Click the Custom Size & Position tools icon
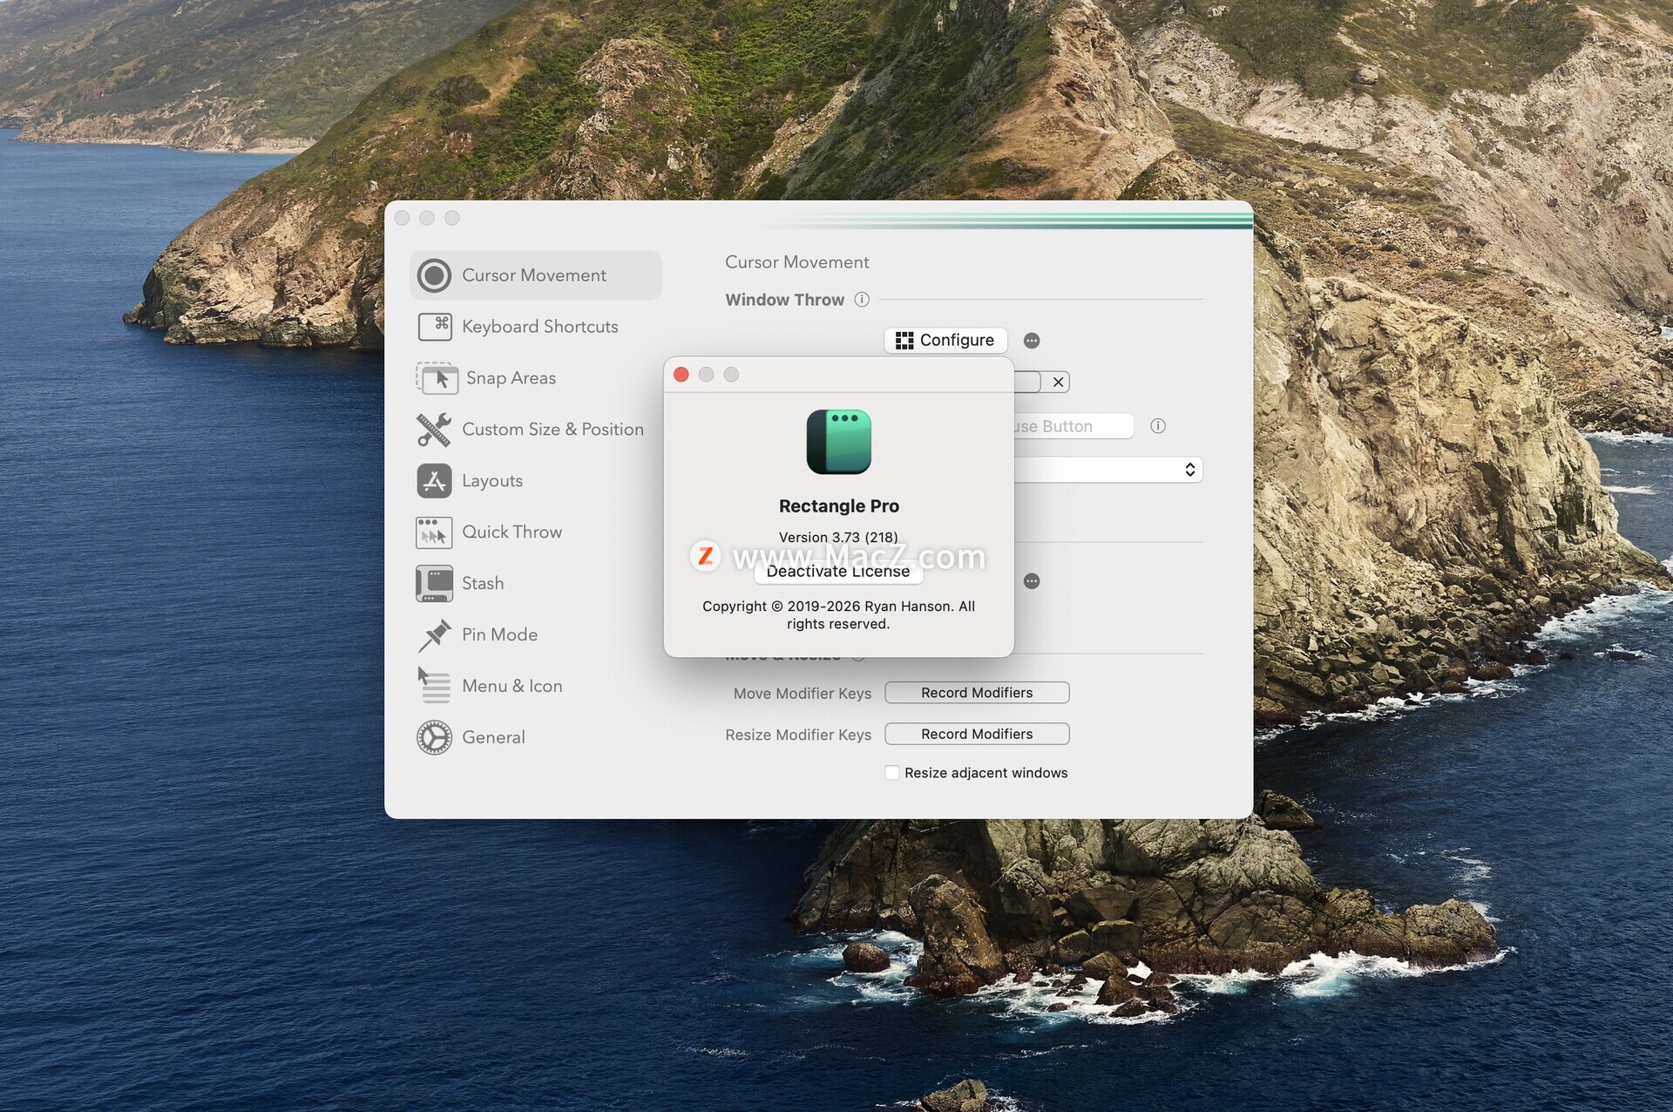 [434, 430]
